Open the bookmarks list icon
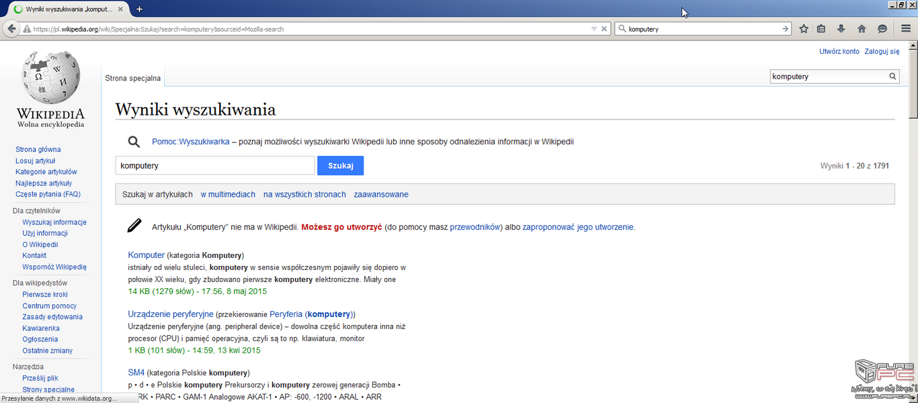918x403 pixels. (821, 29)
